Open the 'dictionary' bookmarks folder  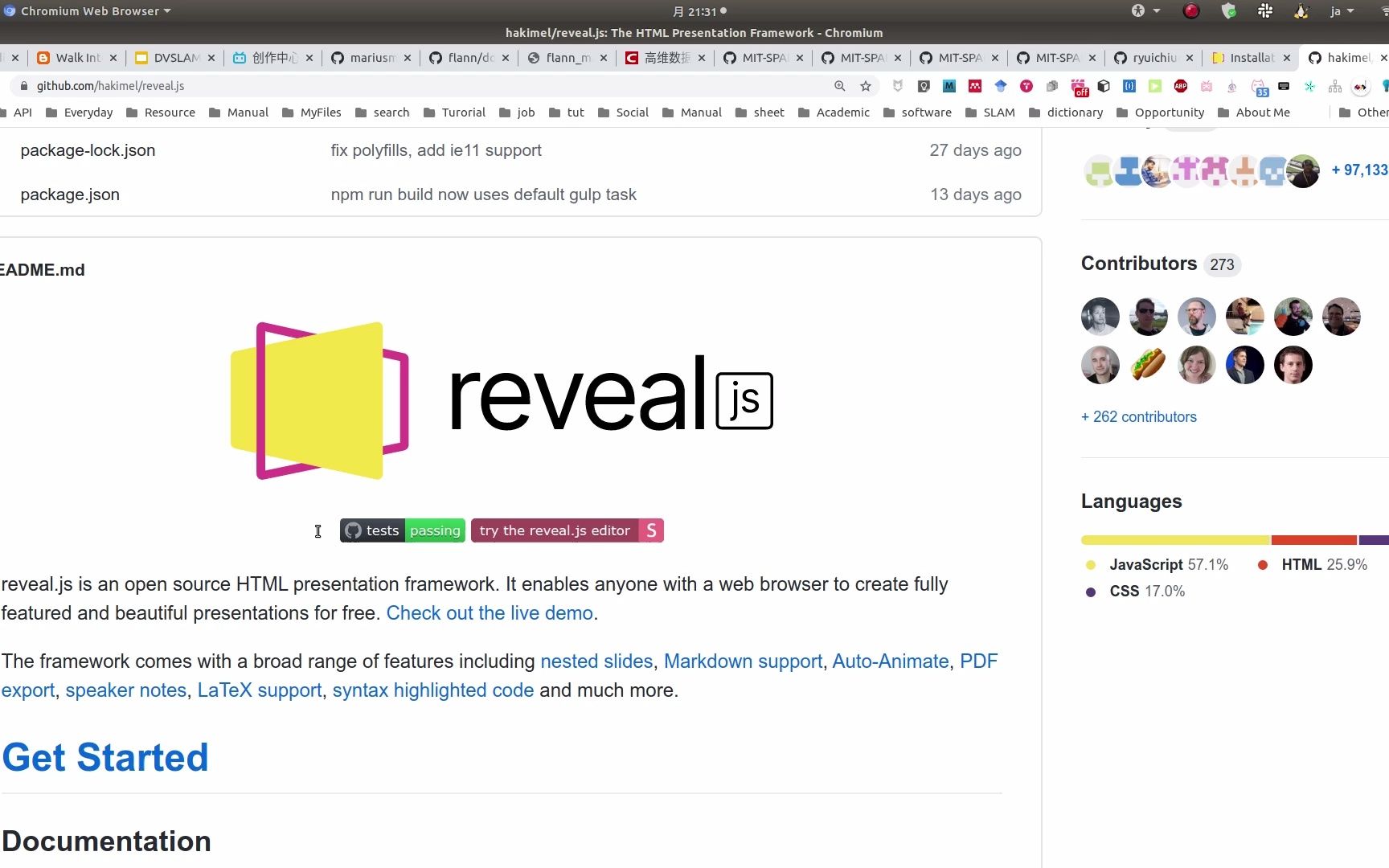point(1075,113)
